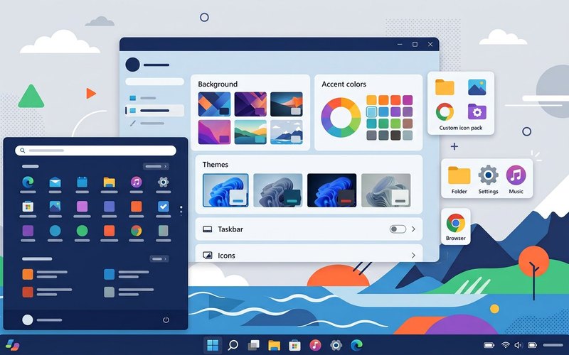
Task: Open the Copilot icon at taskbar's left edge
Action: coord(13,345)
